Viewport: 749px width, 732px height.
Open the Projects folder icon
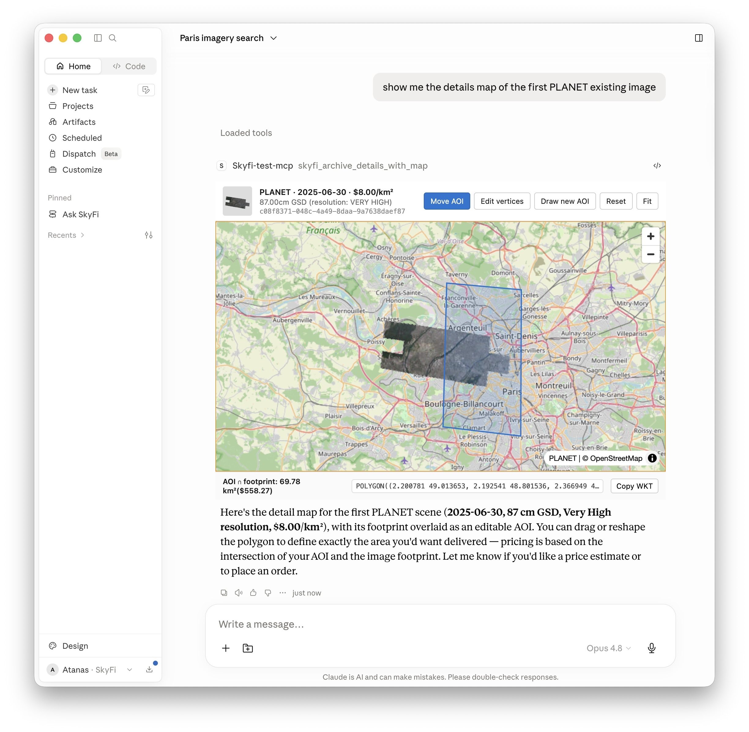click(x=53, y=106)
